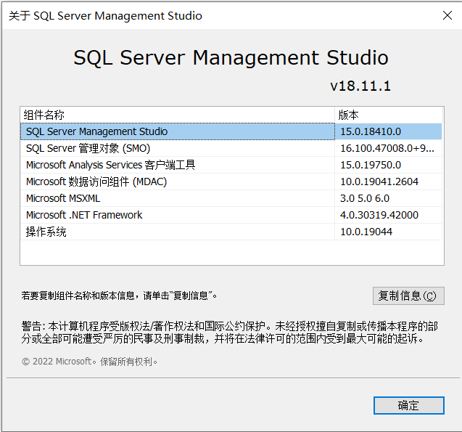Close the About dialog window

pos(445,15)
